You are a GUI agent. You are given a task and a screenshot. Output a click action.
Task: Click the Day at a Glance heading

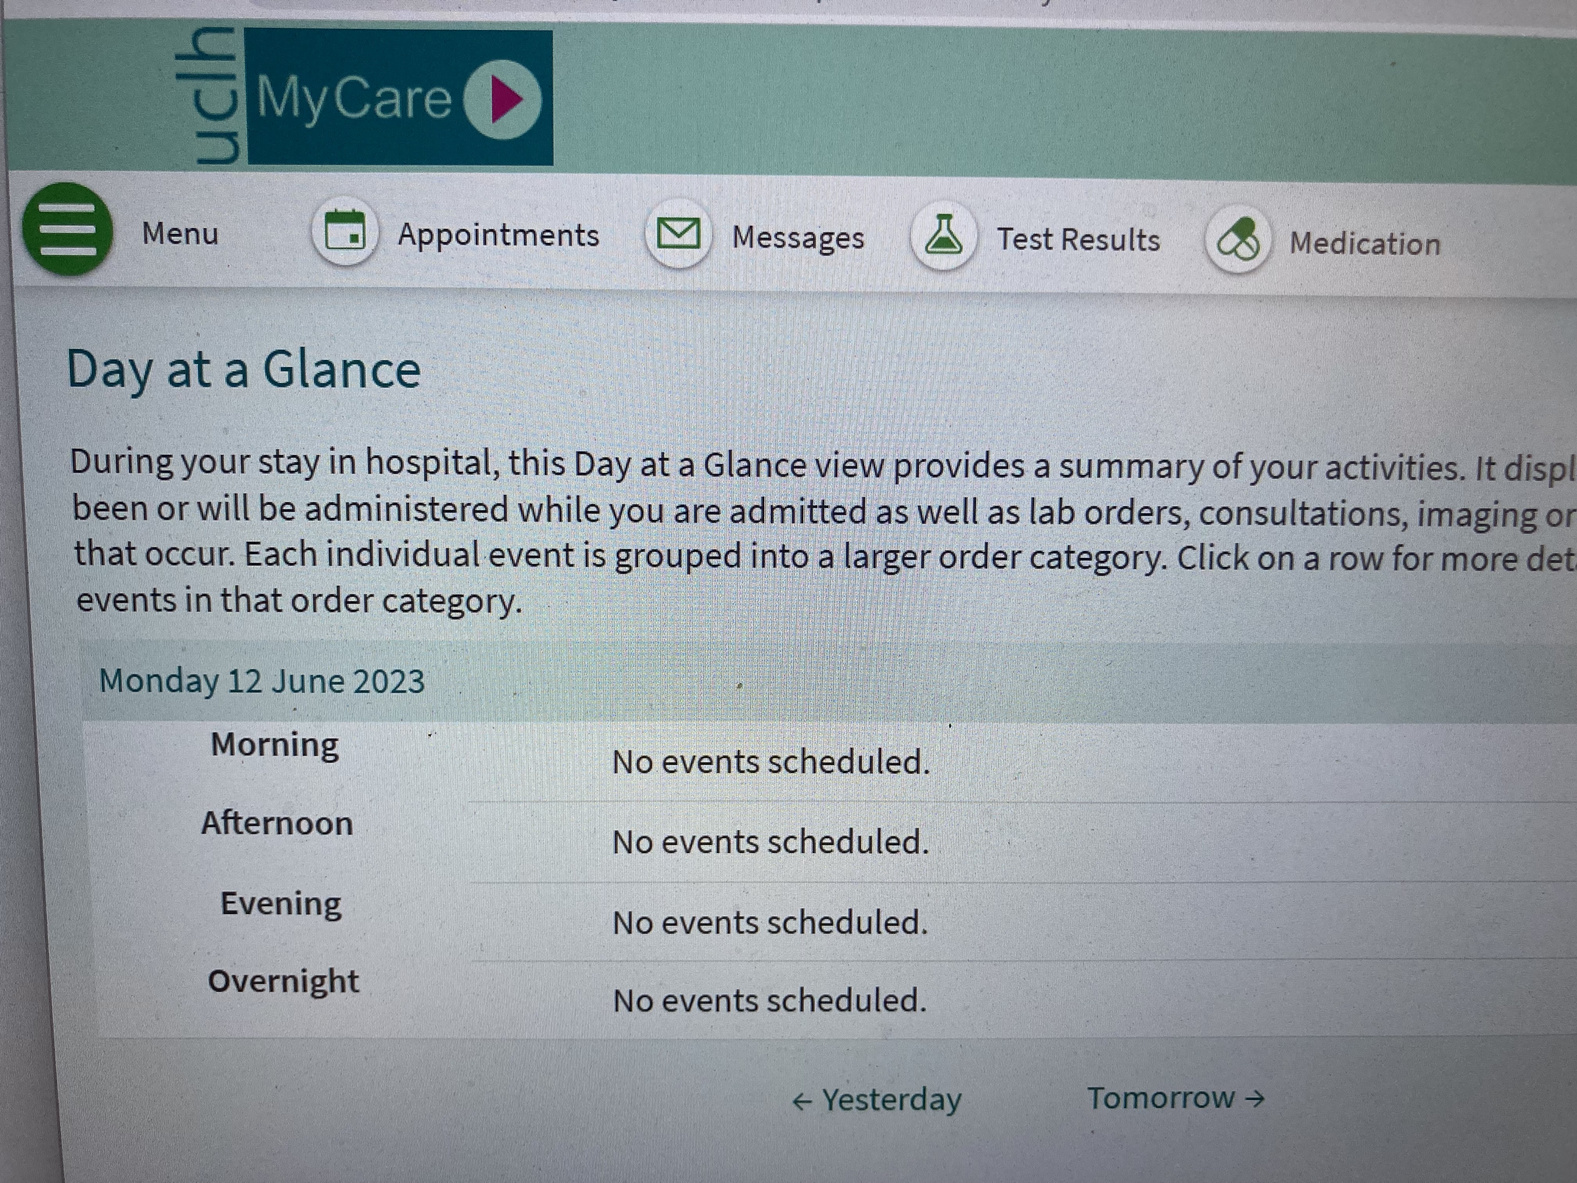coord(243,370)
